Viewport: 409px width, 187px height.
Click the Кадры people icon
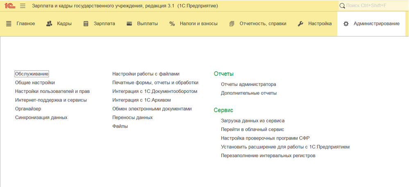coord(49,24)
